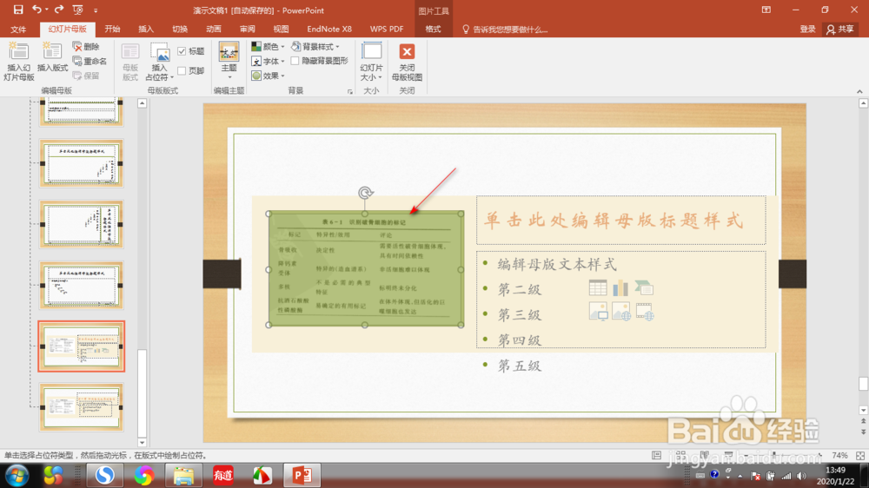Click the green table image on slide
This screenshot has height=488, width=869.
365,269
